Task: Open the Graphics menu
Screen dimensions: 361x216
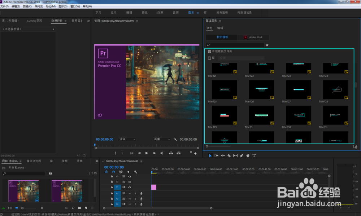Action: 63,6
